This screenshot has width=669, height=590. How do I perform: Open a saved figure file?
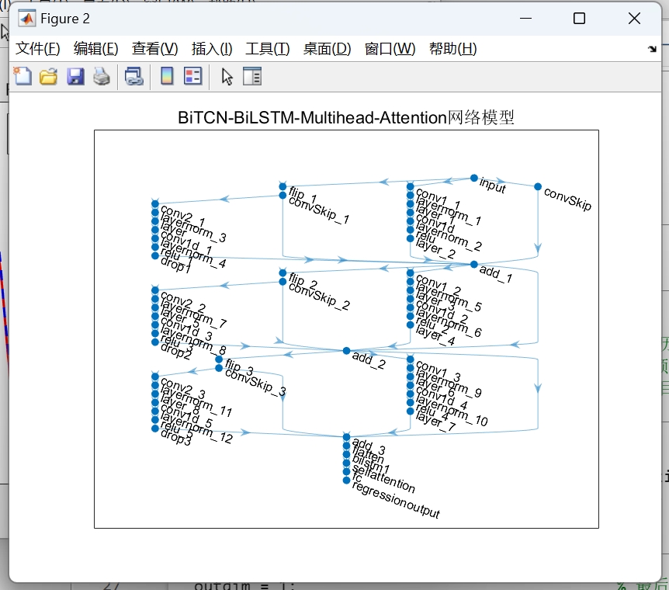[48, 76]
